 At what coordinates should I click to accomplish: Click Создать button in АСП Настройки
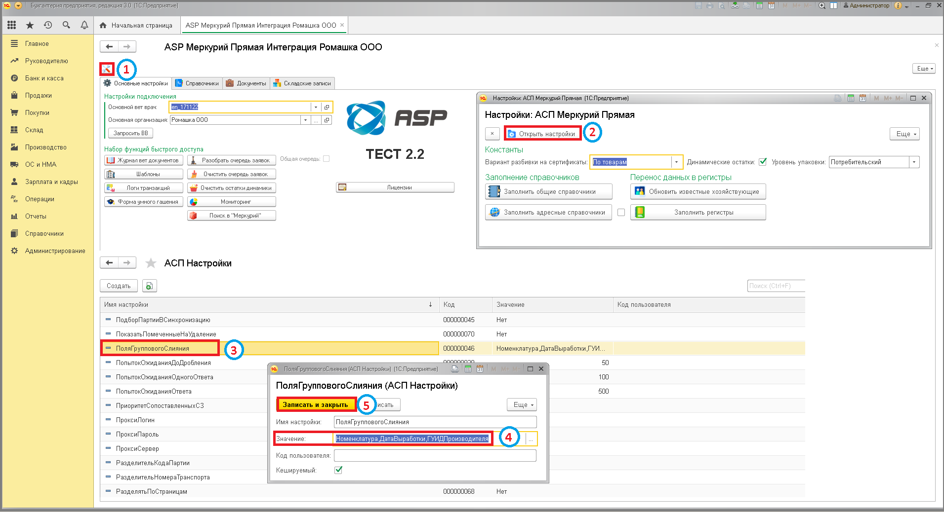(x=119, y=286)
